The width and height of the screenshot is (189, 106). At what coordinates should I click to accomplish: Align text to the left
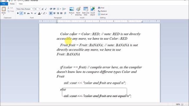pos(51,13)
